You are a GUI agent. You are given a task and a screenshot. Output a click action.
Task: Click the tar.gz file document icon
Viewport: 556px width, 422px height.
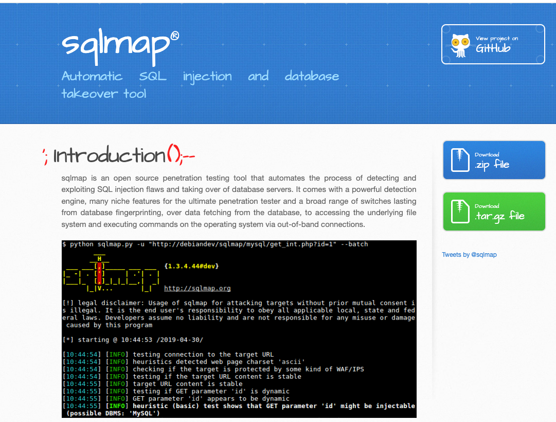point(460,212)
